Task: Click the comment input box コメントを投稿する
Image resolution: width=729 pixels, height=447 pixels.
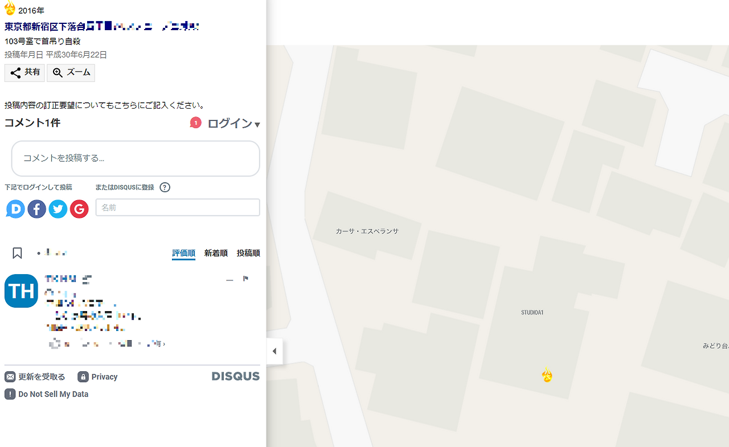Action: pyautogui.click(x=135, y=159)
